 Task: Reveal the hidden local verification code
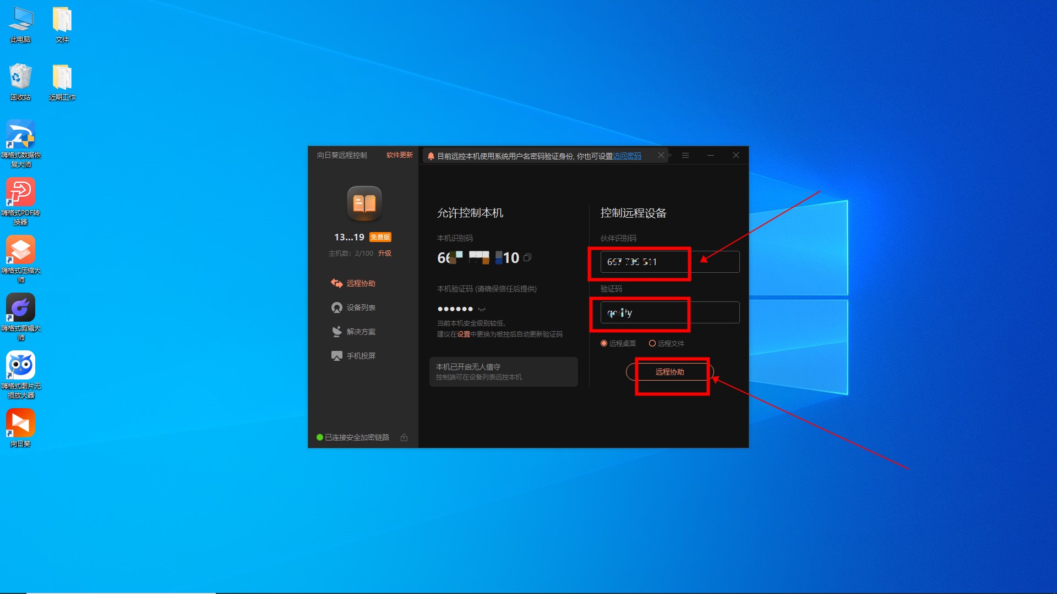pyautogui.click(x=482, y=309)
